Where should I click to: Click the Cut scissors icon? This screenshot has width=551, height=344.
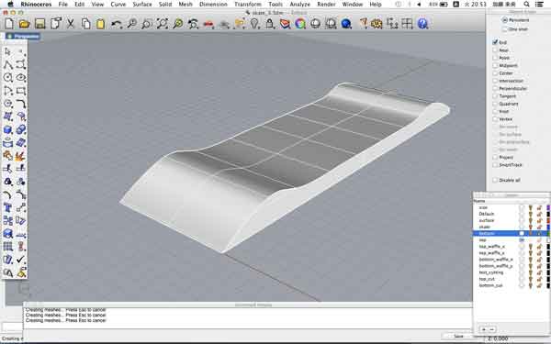click(x=71, y=24)
